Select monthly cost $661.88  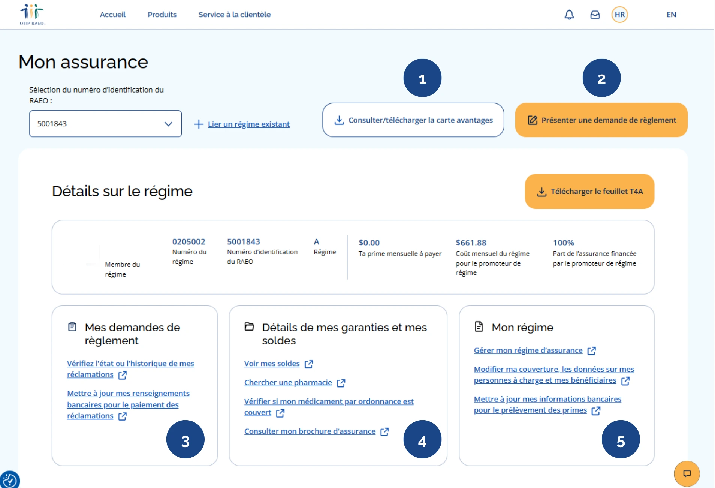point(471,243)
